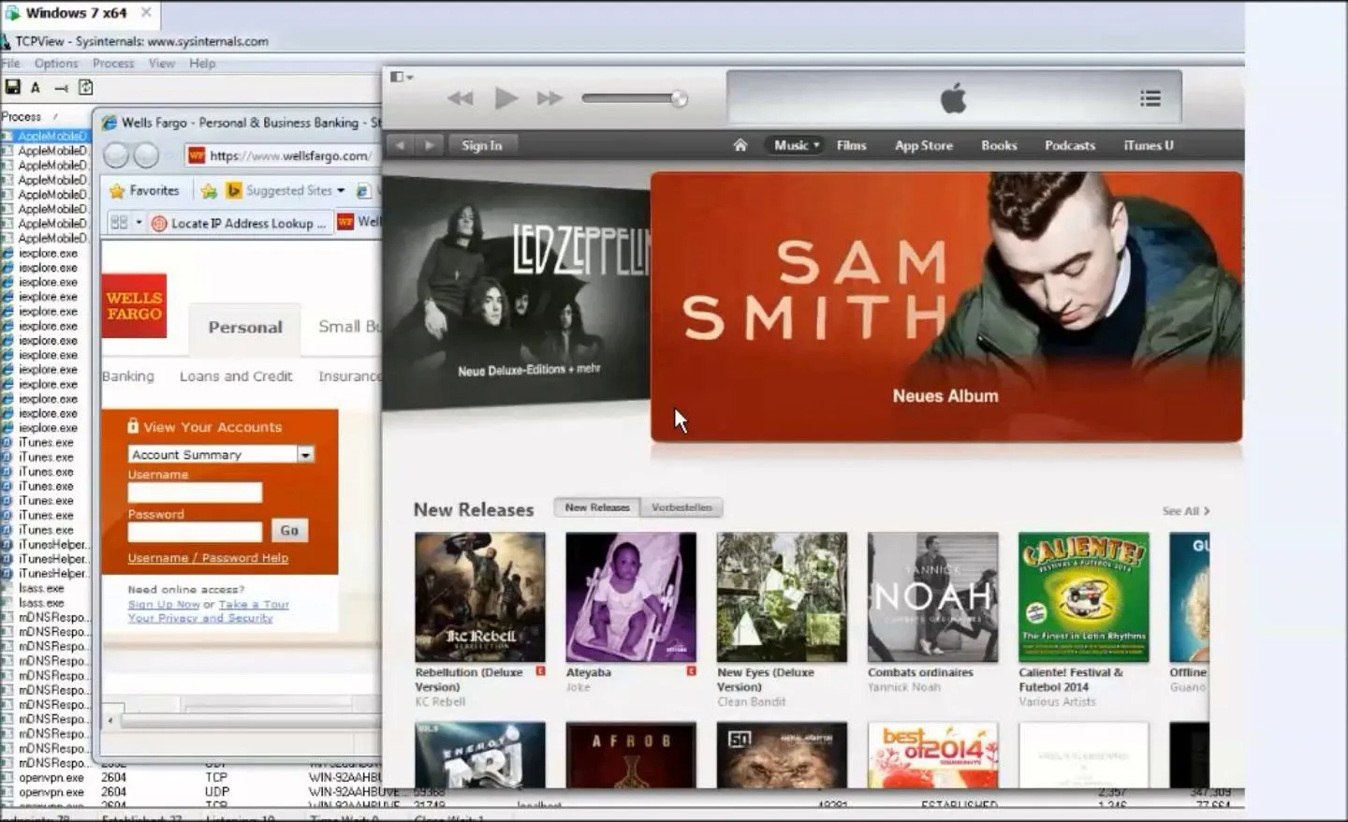Switch to Locate IP Address Lookup tab
The height and width of the screenshot is (822, 1348).
[x=239, y=223]
